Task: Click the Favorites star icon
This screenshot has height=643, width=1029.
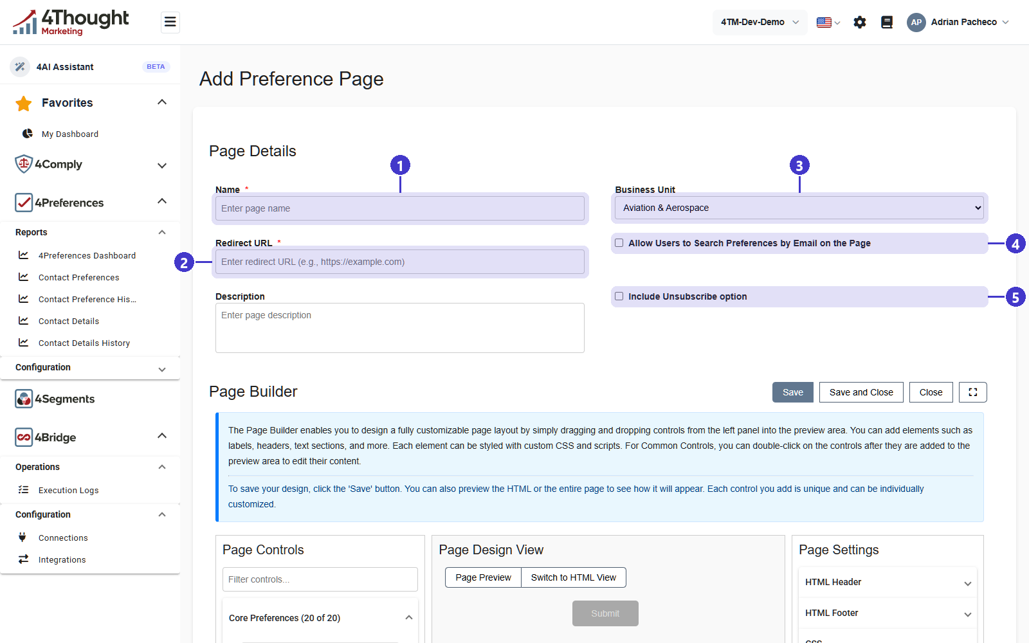Action: coord(24,103)
